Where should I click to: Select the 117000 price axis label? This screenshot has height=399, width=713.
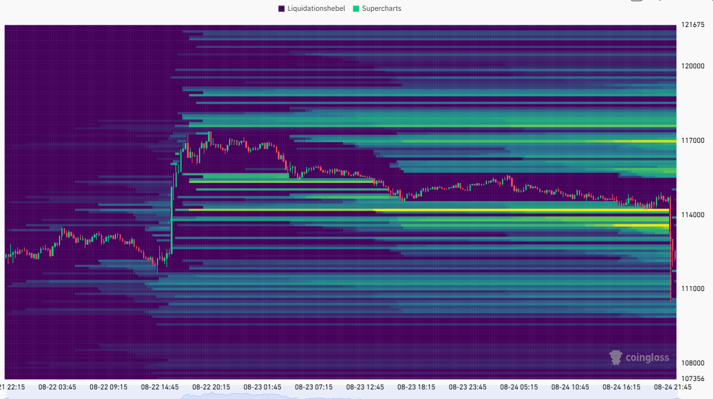[x=692, y=140]
